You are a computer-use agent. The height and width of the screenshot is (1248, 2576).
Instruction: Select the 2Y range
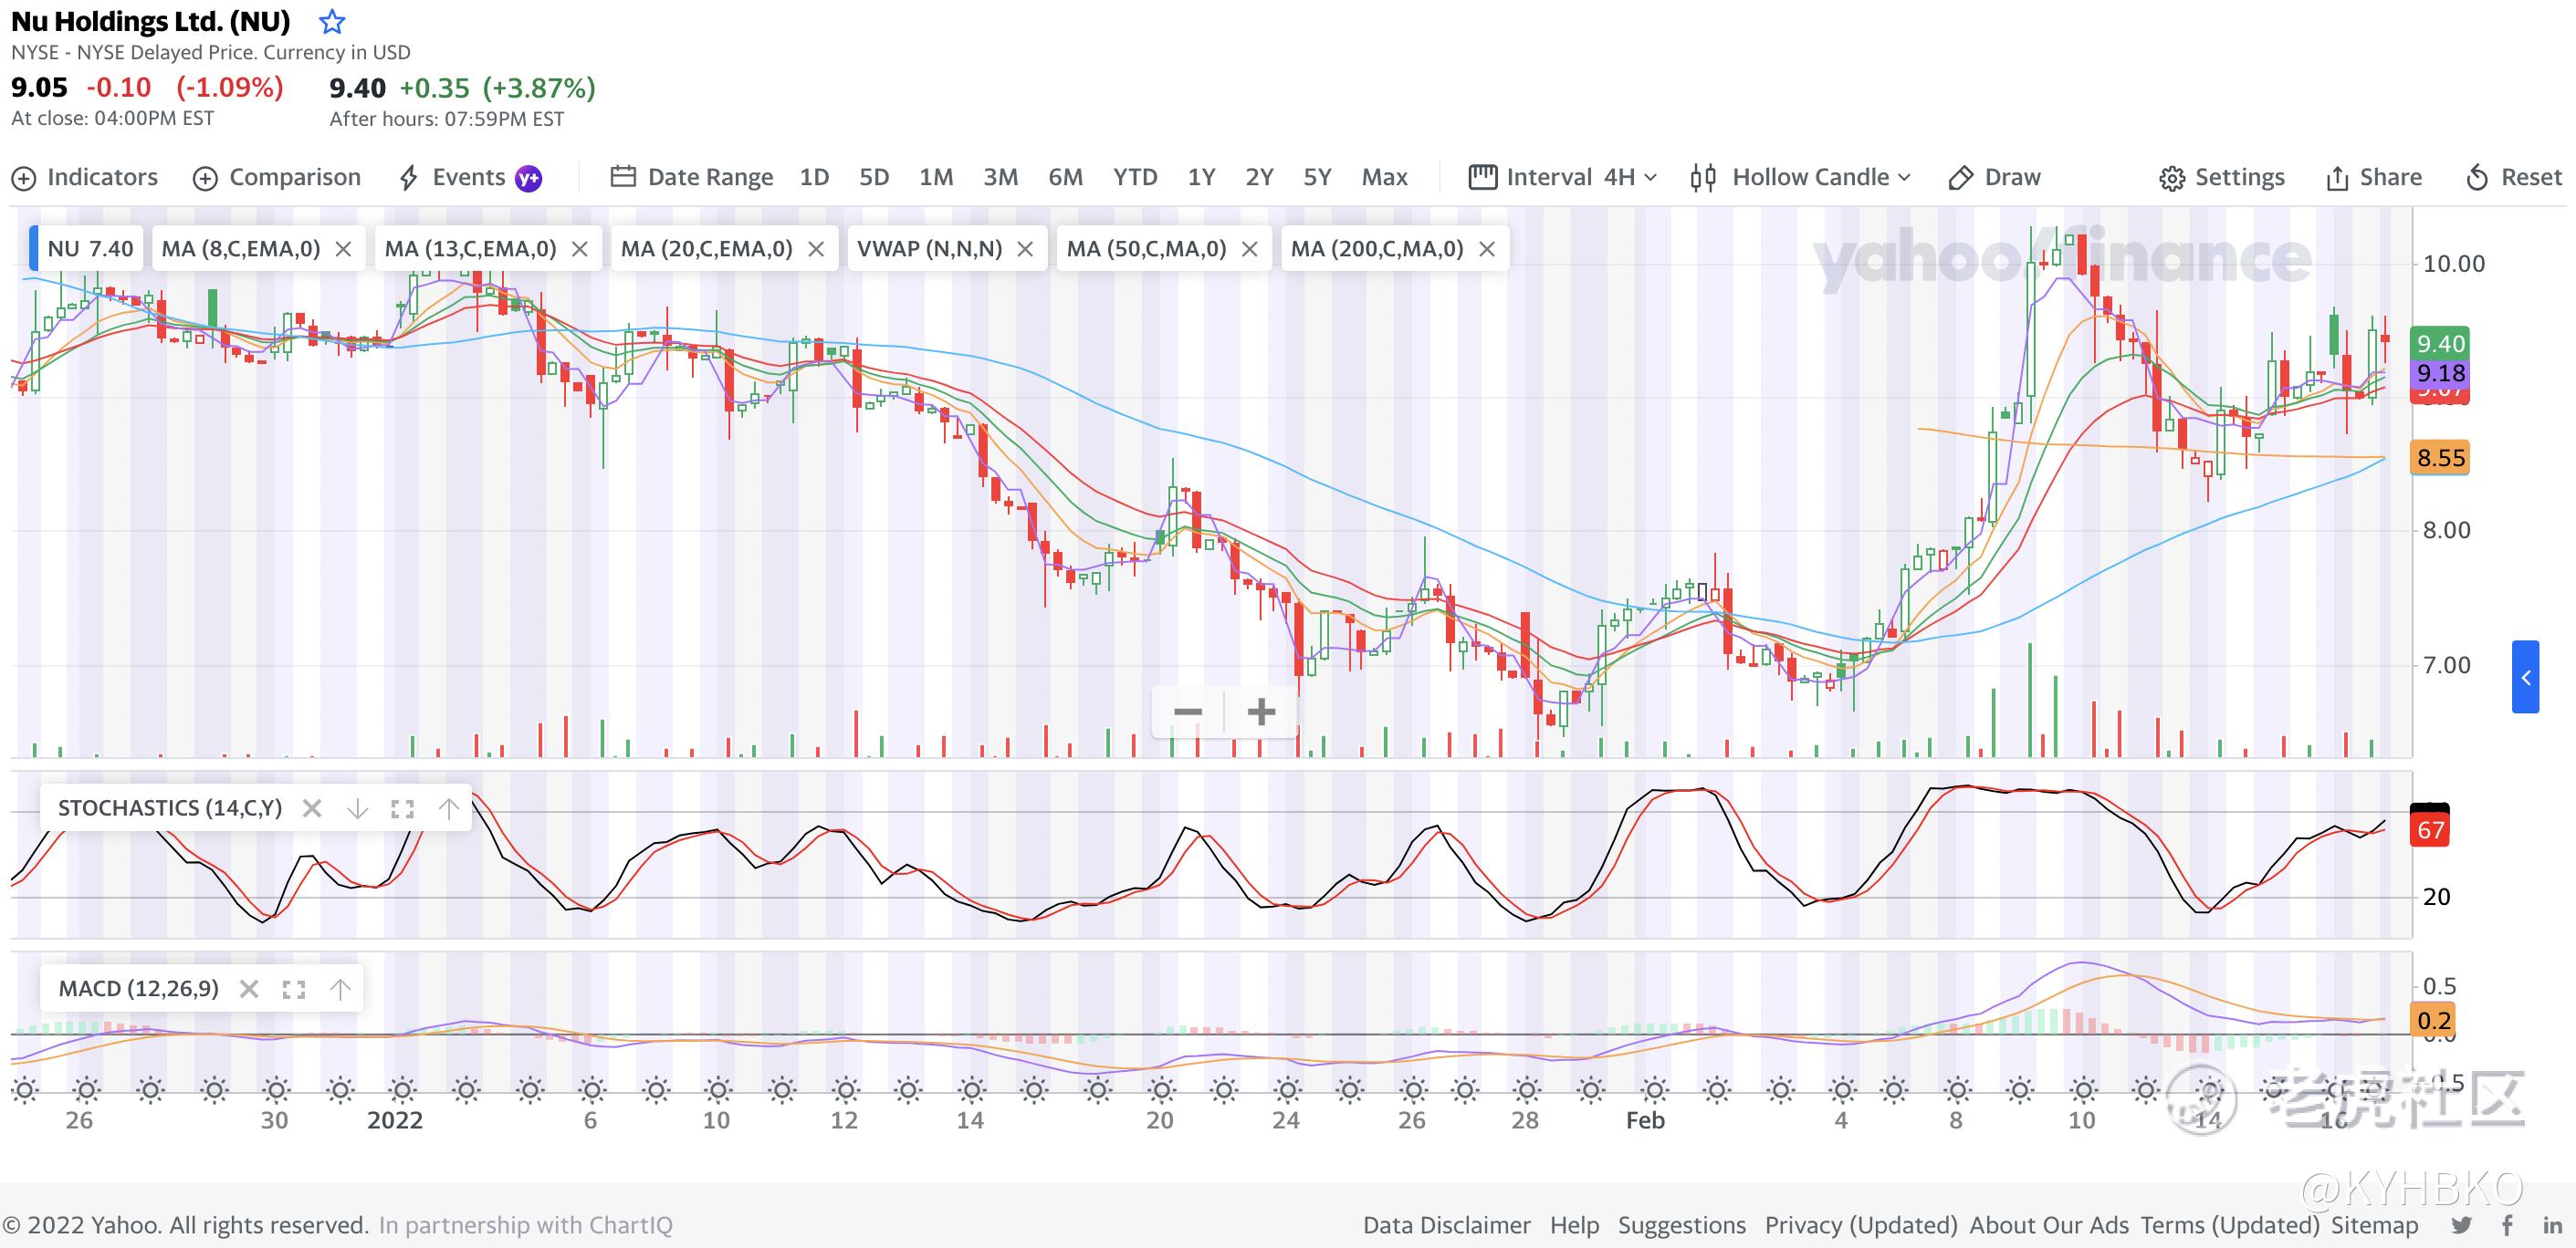point(1259,177)
